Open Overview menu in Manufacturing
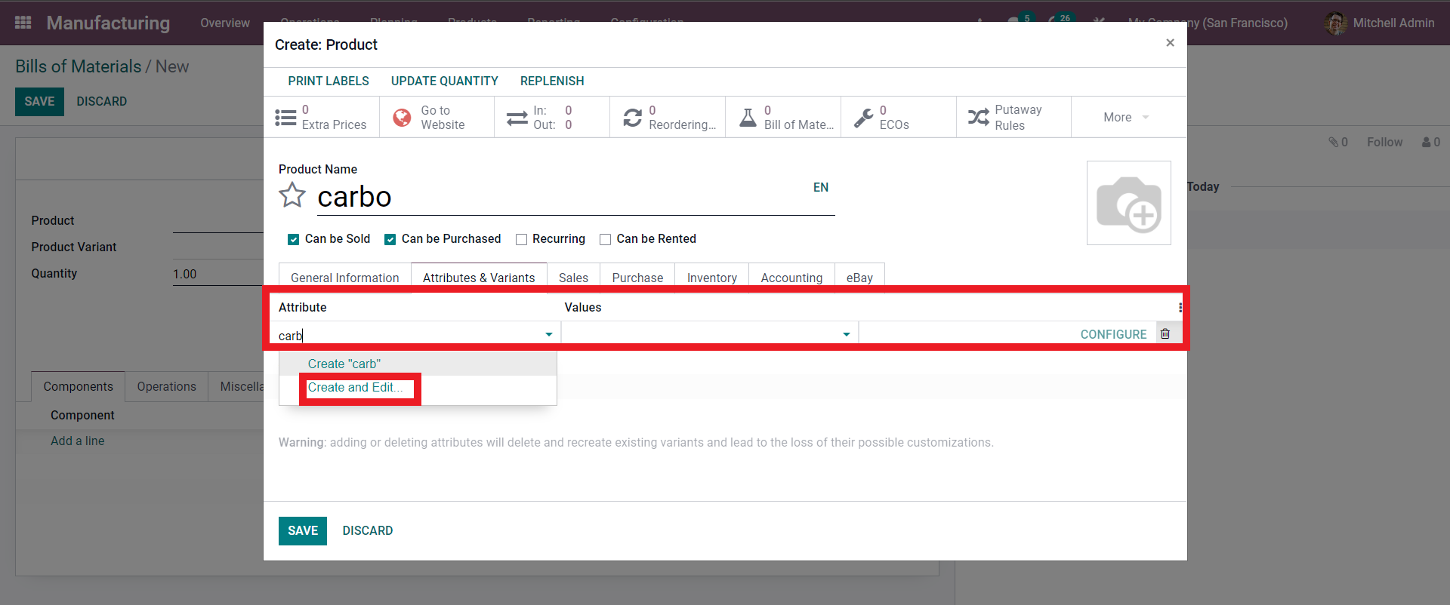1450x605 pixels. 225,23
